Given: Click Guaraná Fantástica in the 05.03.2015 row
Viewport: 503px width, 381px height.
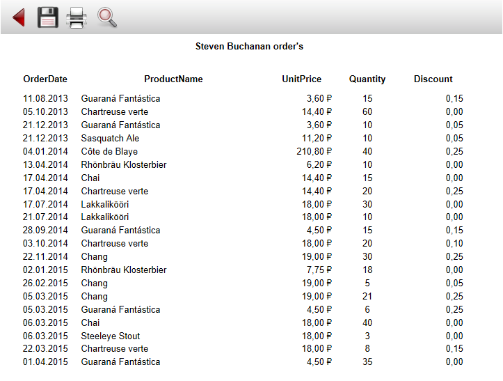Looking at the screenshot, I should pyautogui.click(x=120, y=309).
